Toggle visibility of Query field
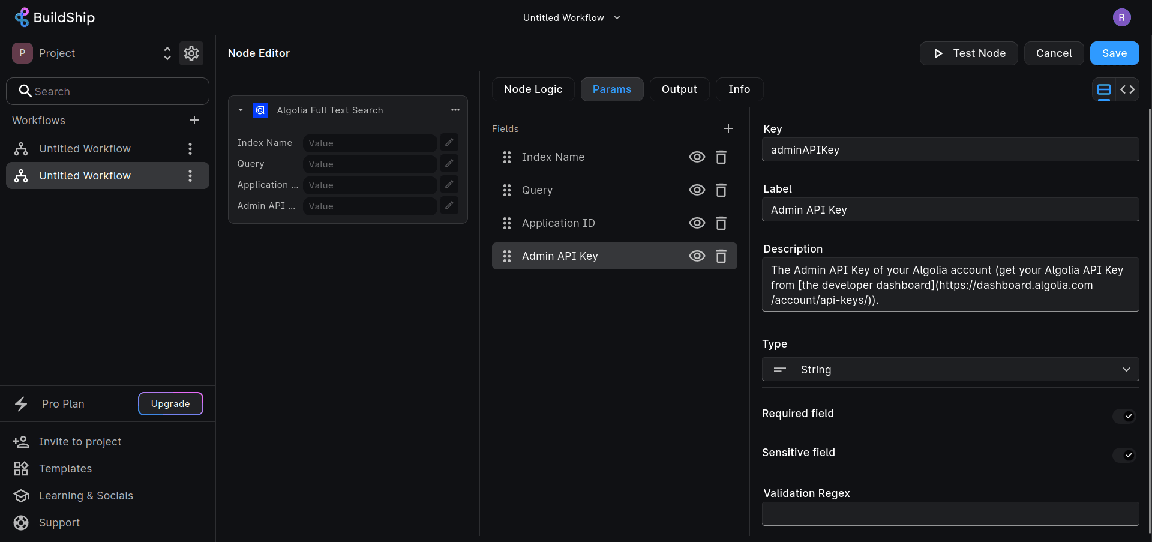The image size is (1152, 542). pyautogui.click(x=697, y=190)
